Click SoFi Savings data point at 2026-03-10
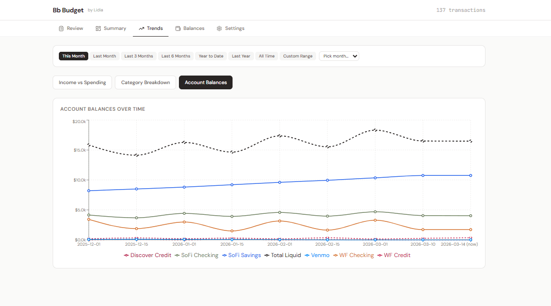The image size is (551, 306). (423, 175)
